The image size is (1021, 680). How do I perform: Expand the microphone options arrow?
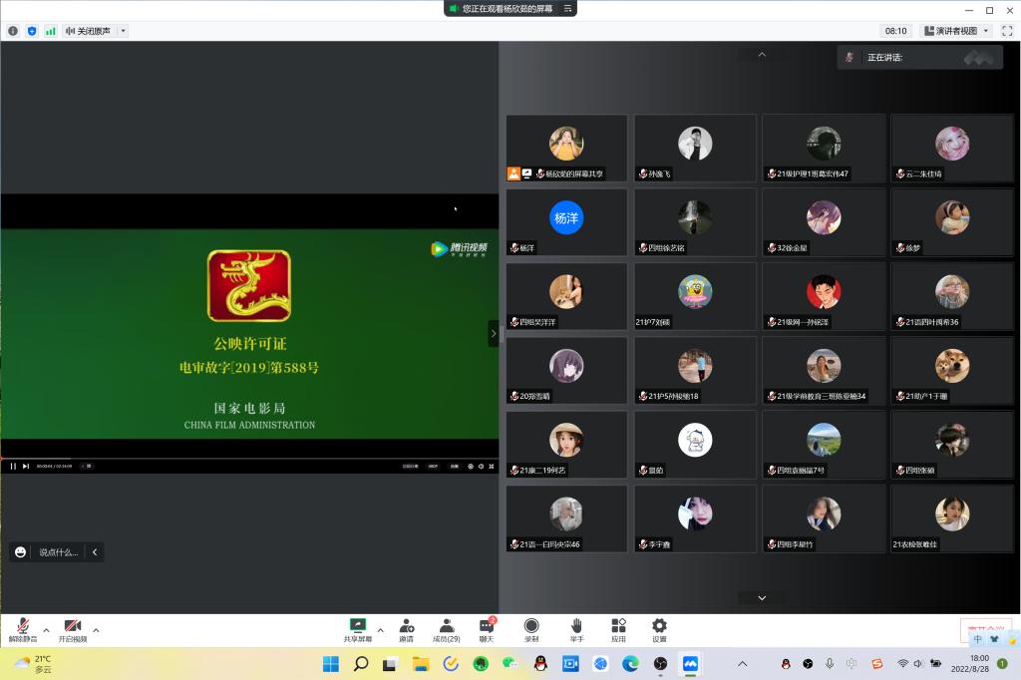click(46, 630)
